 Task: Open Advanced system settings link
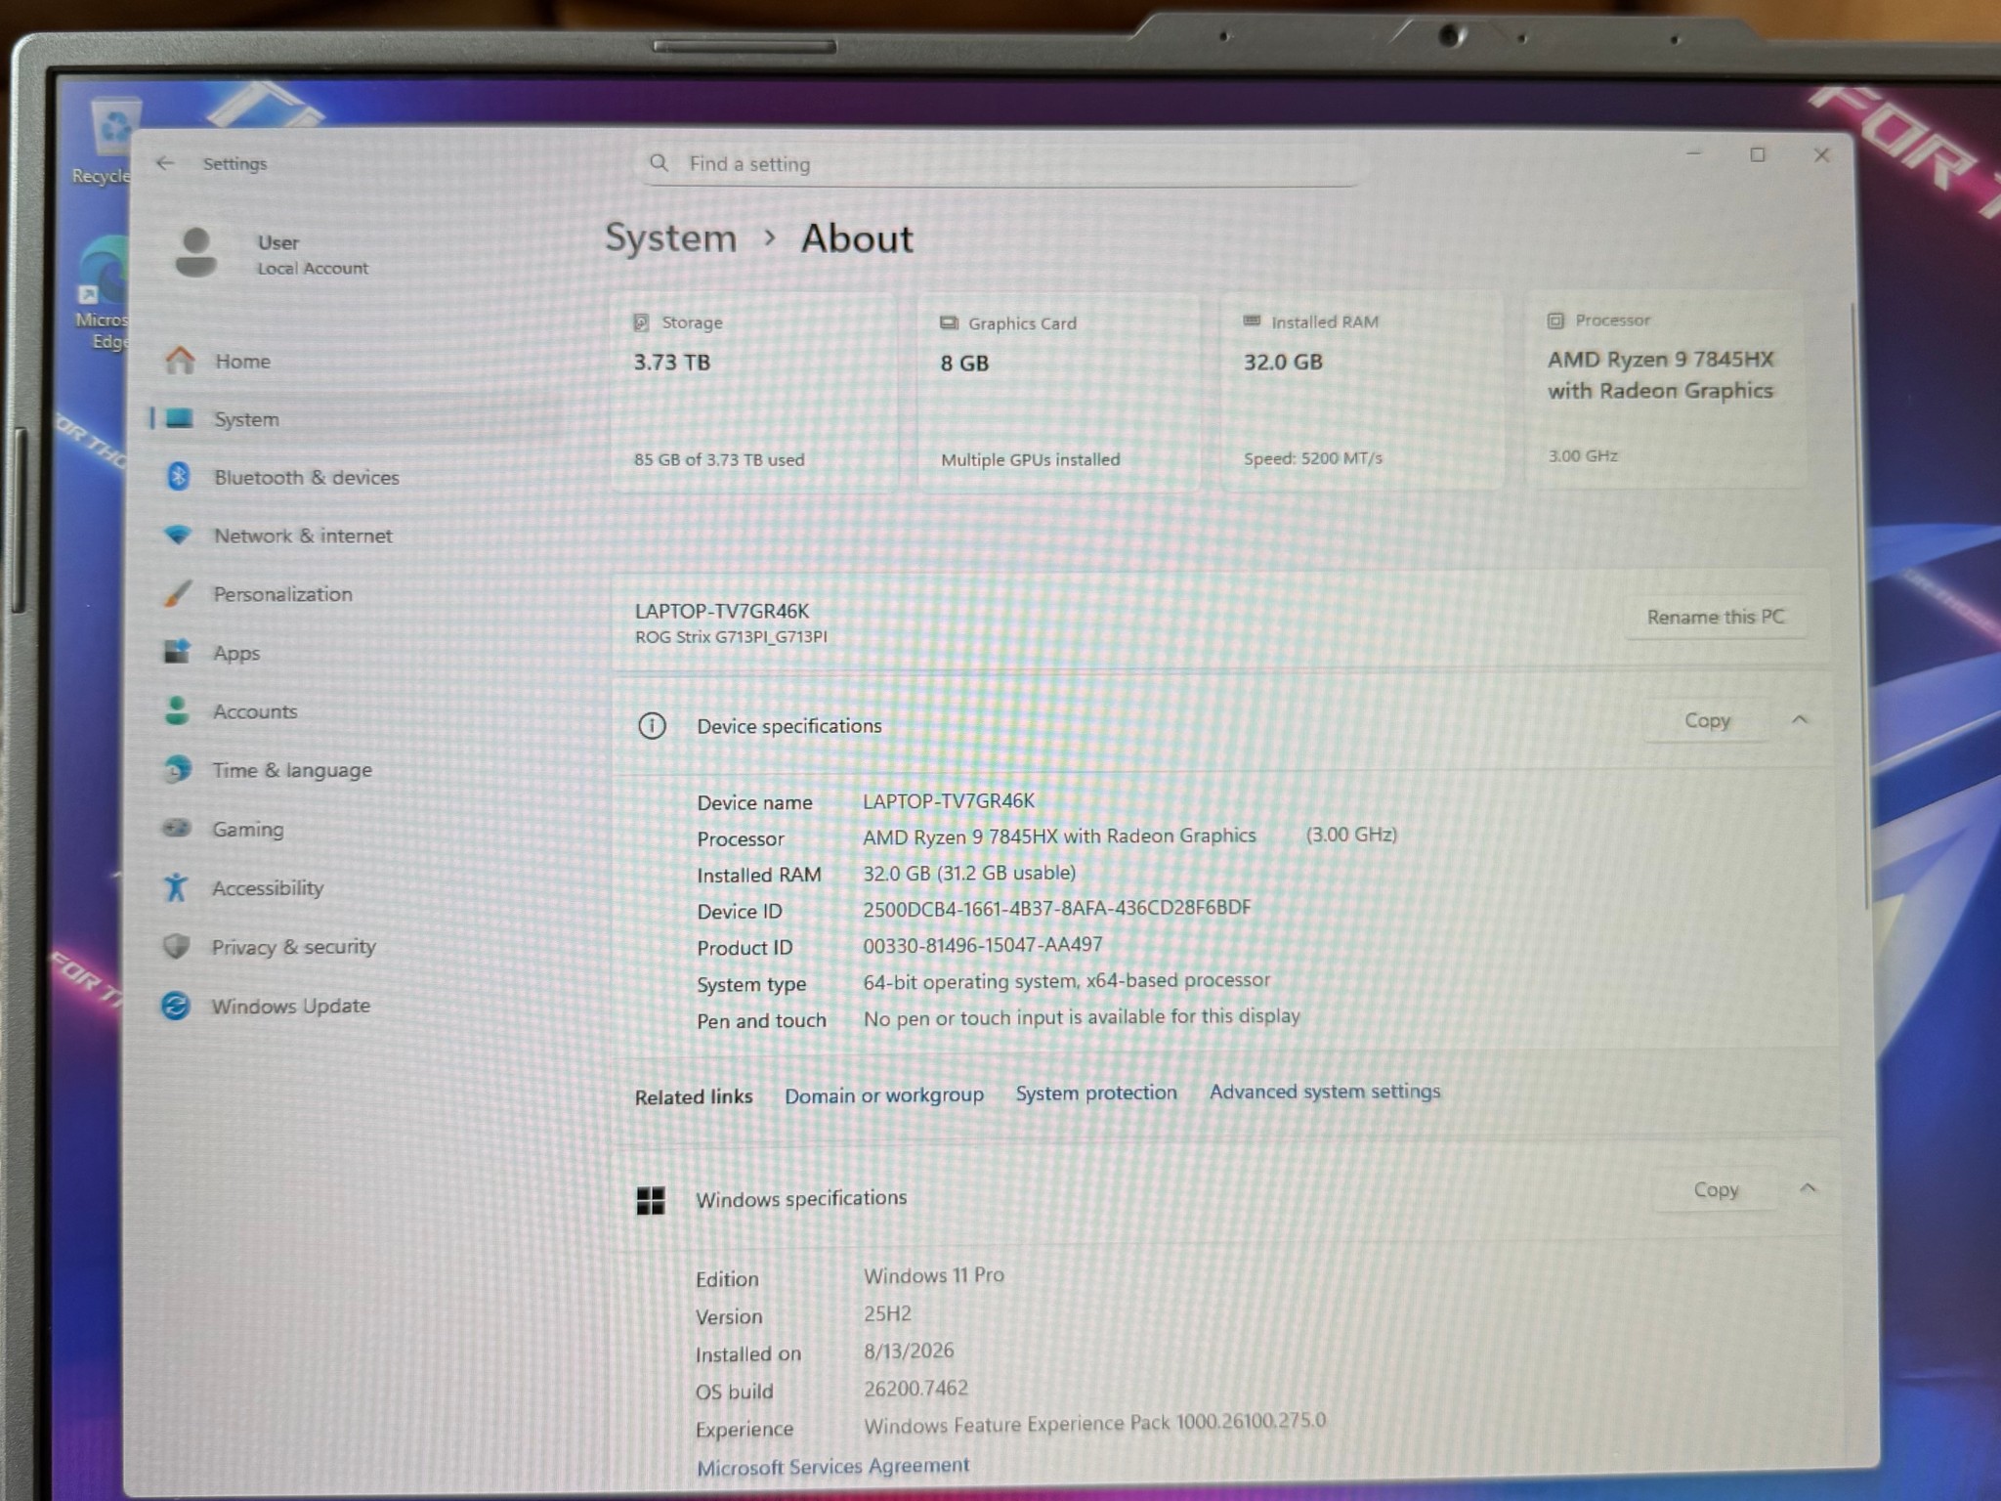coord(1325,1092)
